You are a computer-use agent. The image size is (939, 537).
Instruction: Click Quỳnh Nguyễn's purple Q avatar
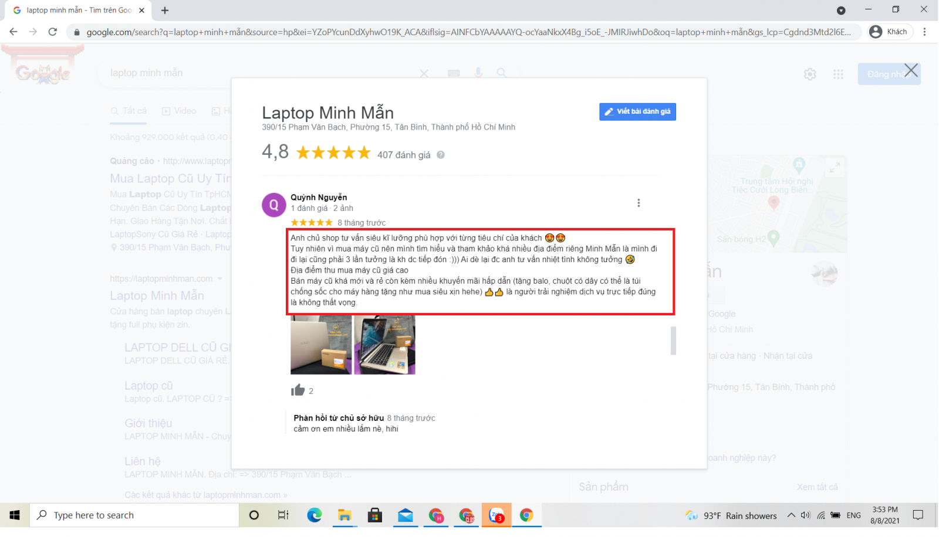pyautogui.click(x=273, y=205)
